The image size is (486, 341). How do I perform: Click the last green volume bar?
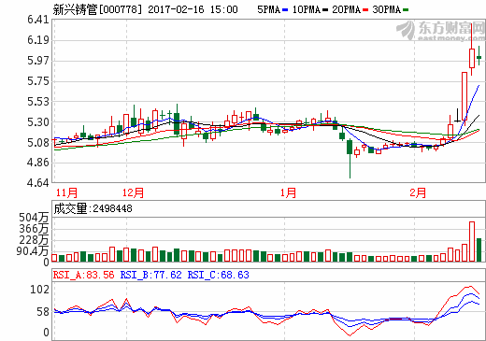coord(479,250)
